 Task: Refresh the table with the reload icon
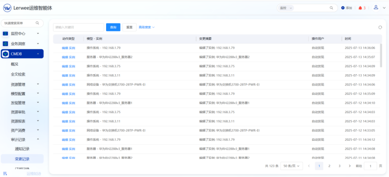(380, 27)
